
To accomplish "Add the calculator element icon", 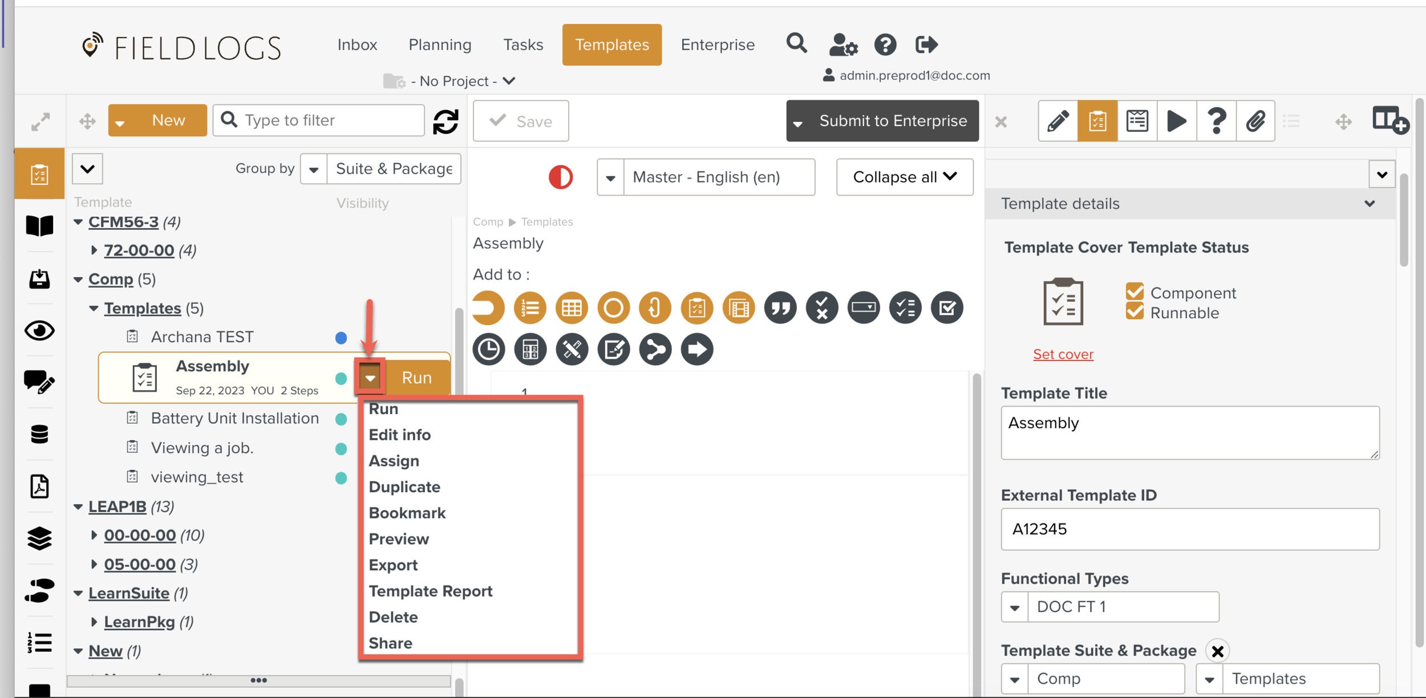I will pos(530,350).
